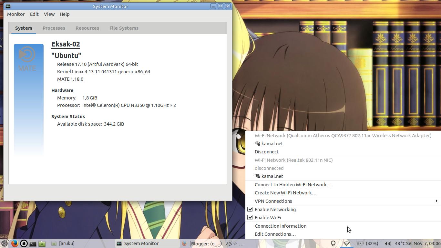
Task: Disconnect from the Qualcomm Wi-Fi network
Action: [267, 152]
